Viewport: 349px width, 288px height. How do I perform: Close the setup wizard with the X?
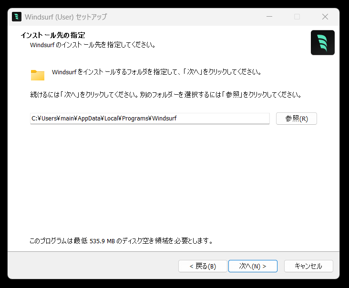point(325,17)
